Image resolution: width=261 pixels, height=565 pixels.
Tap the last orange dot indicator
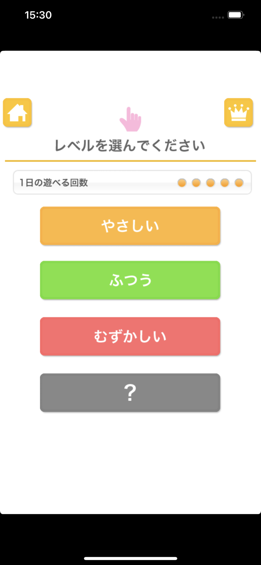point(238,182)
